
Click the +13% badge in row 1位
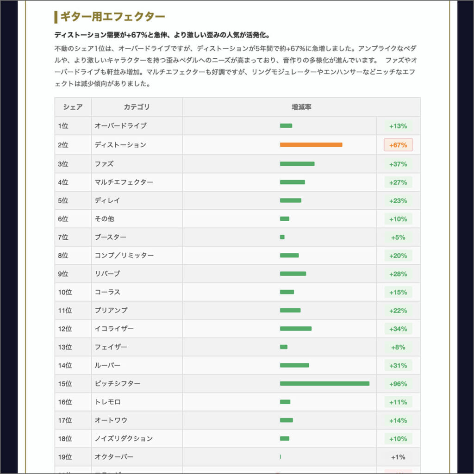pos(399,125)
